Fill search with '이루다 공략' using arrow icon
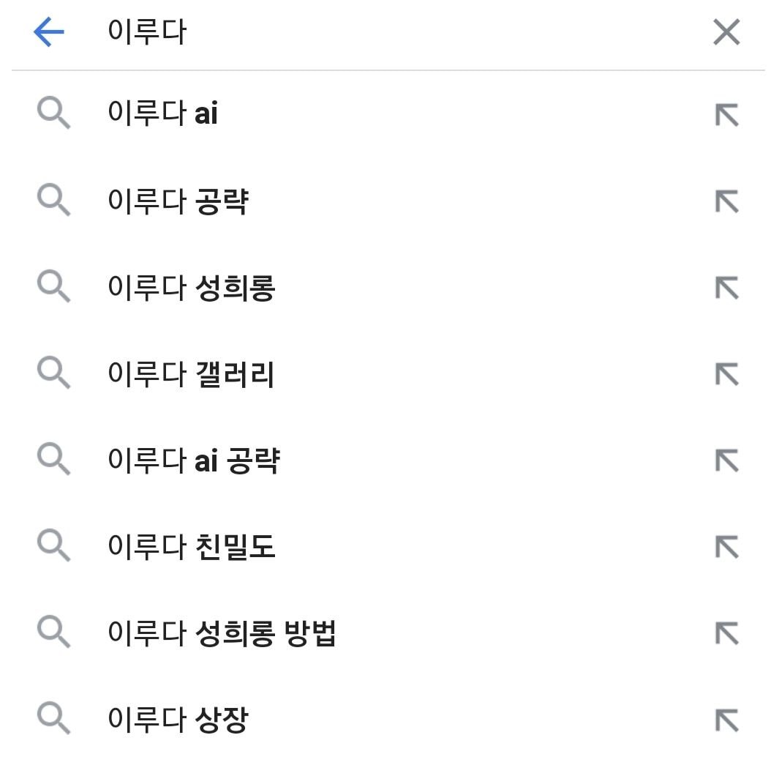 tap(726, 201)
